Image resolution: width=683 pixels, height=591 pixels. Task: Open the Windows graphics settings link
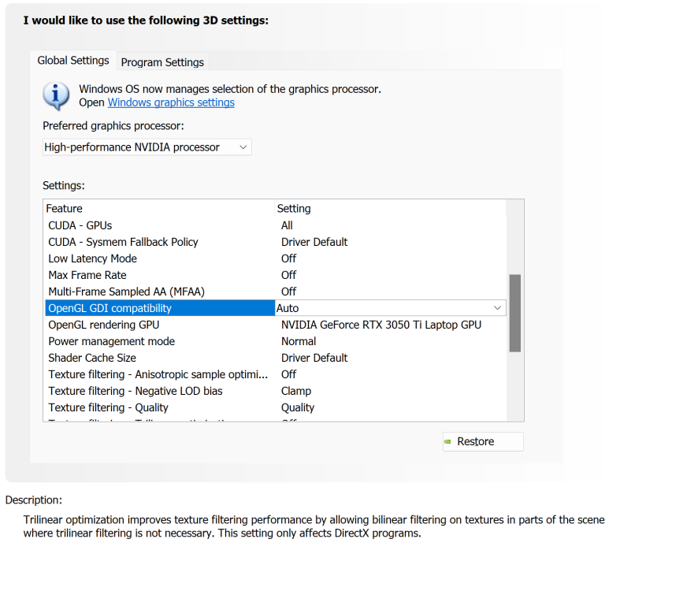coord(171,102)
